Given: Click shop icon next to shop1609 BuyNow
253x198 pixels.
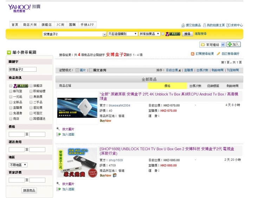Looking at the screenshot, I should (x=115, y=175).
